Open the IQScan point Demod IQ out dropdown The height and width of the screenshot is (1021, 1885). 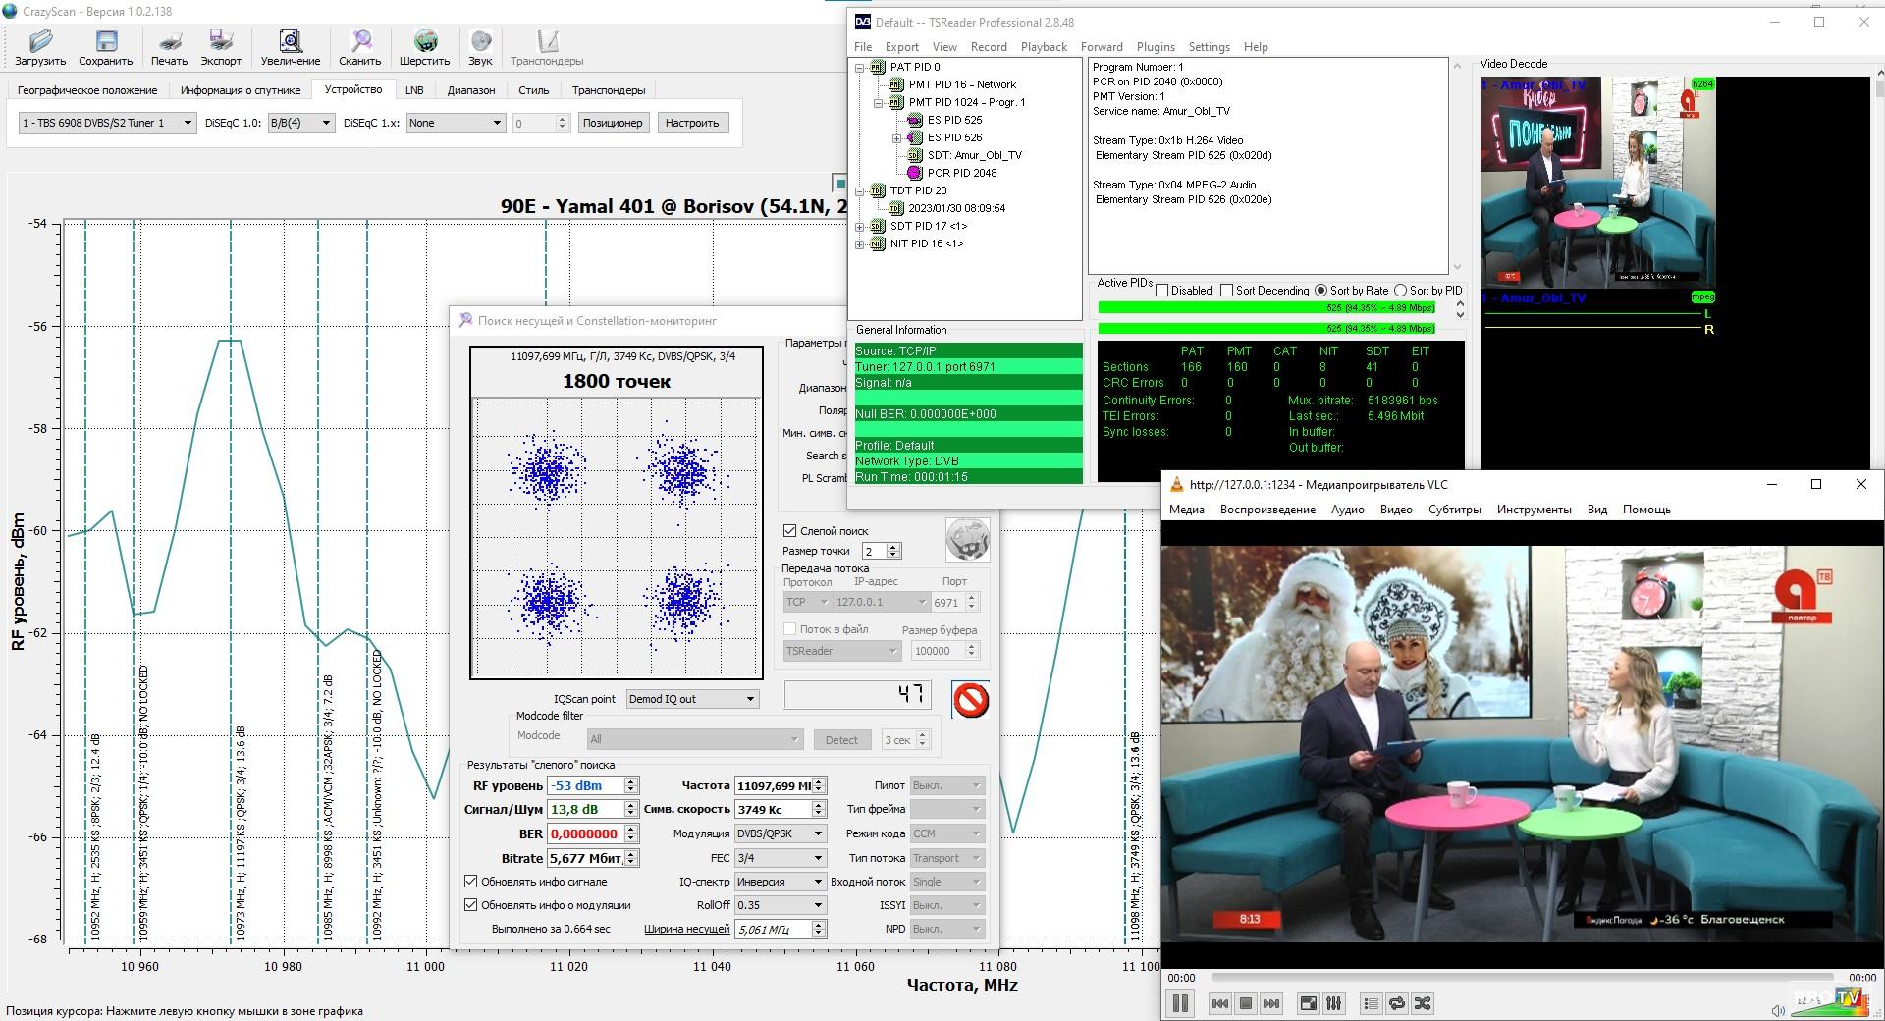[692, 699]
